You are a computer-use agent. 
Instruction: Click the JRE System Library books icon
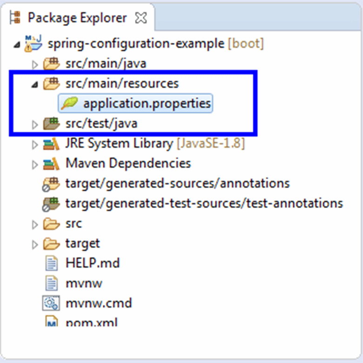[51, 143]
